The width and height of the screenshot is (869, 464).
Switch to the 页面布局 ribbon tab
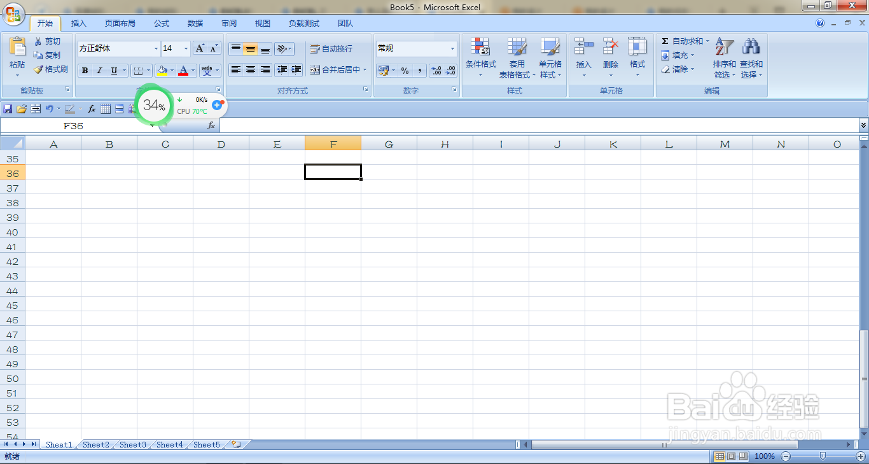tap(120, 24)
